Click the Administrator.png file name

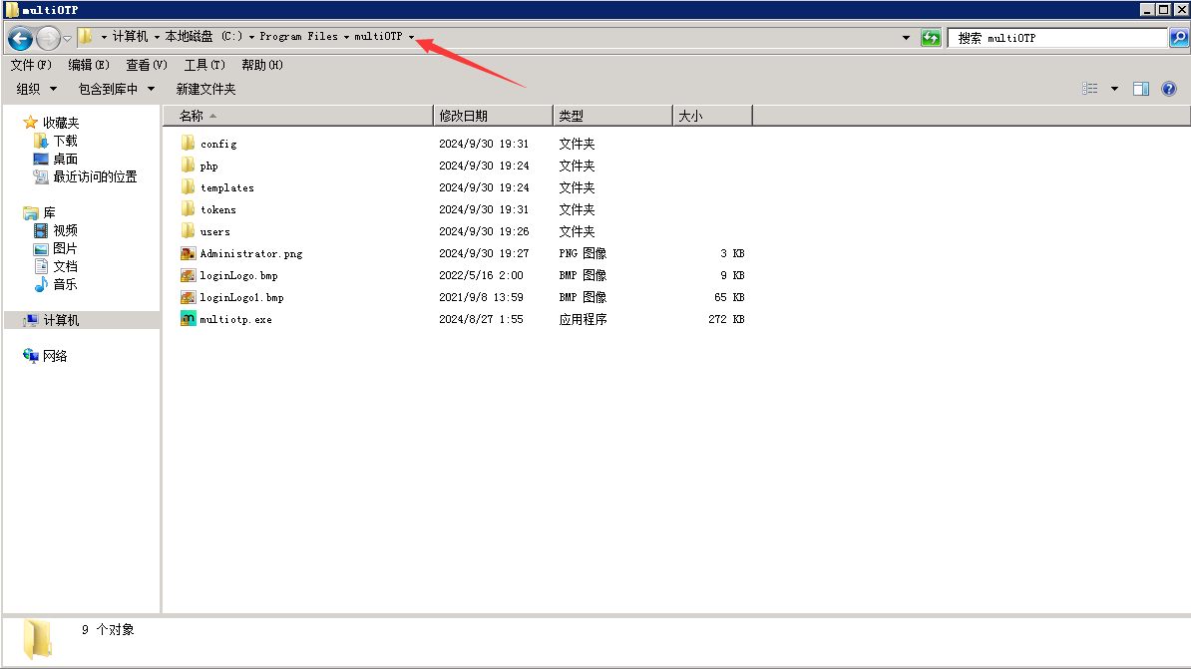click(x=251, y=253)
